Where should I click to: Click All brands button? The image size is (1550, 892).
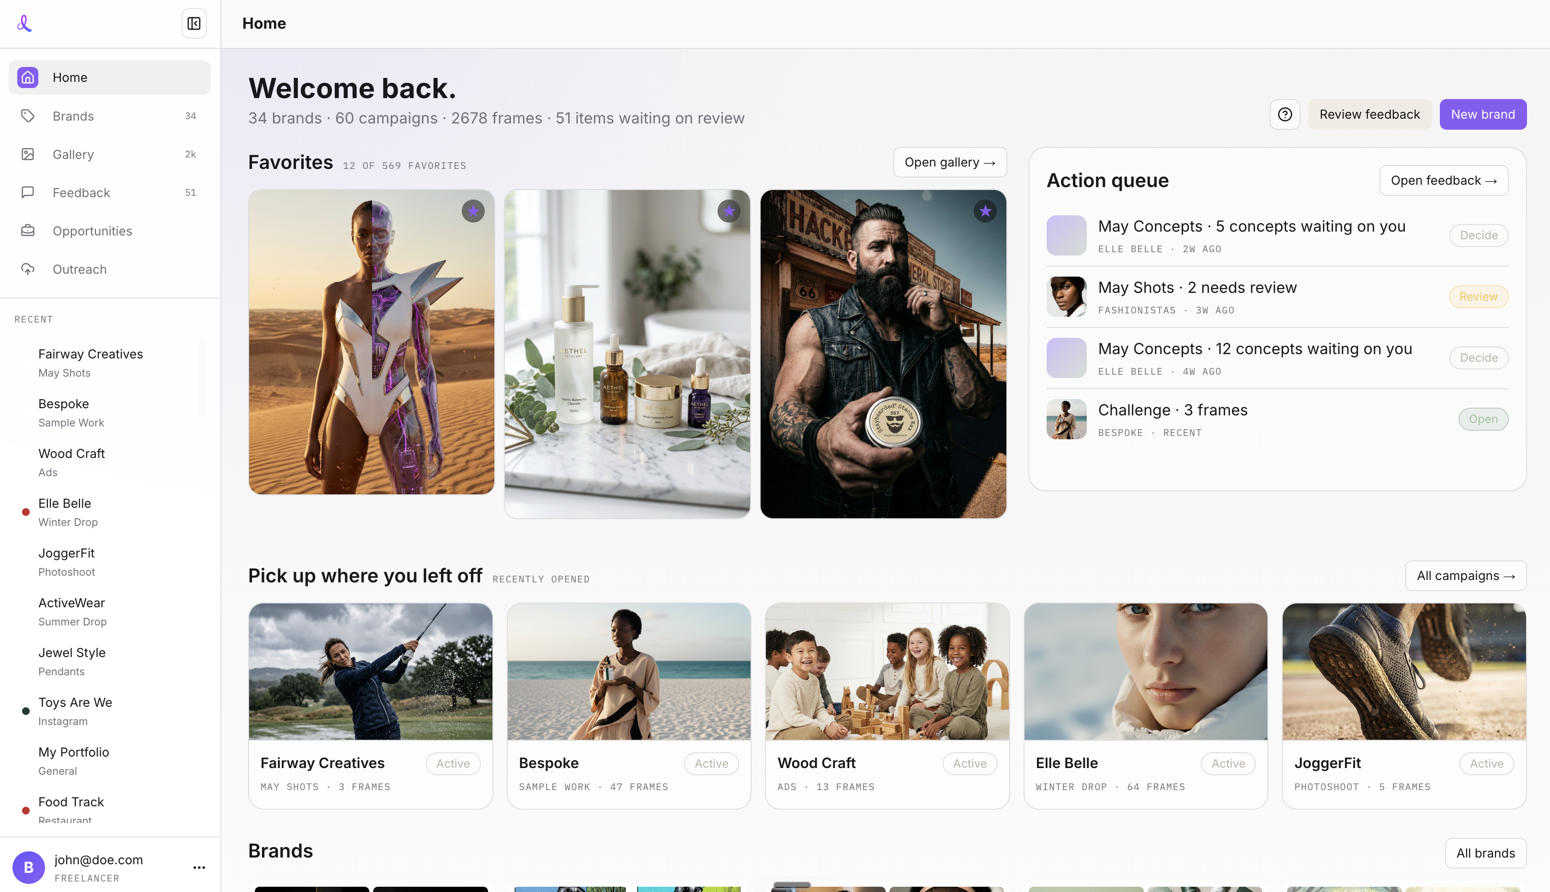coord(1485,853)
